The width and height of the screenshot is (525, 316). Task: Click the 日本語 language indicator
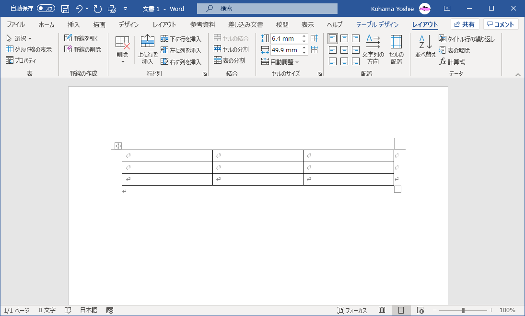[x=89, y=310]
